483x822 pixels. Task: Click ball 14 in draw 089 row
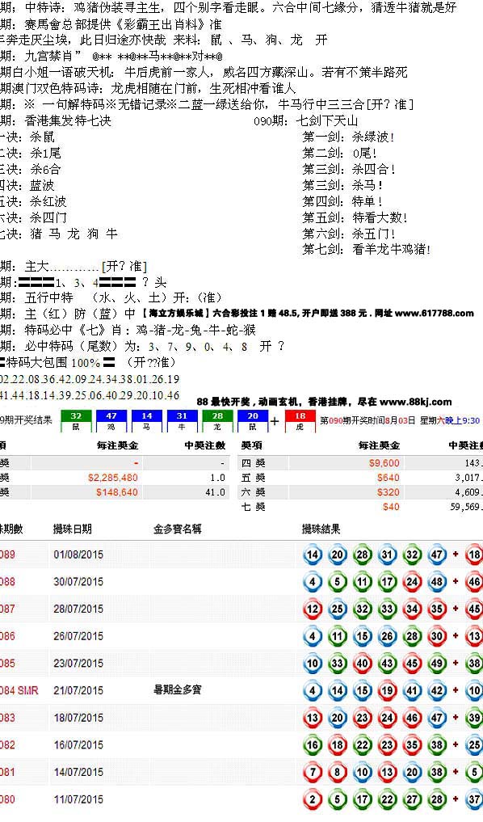pyautogui.click(x=313, y=554)
